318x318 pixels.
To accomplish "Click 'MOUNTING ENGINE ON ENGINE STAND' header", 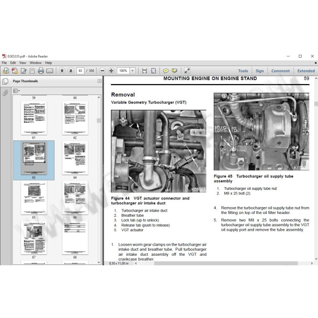I will coord(210,79).
